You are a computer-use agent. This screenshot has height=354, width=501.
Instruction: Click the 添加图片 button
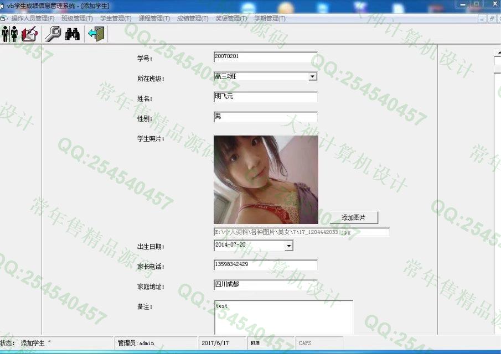(353, 218)
